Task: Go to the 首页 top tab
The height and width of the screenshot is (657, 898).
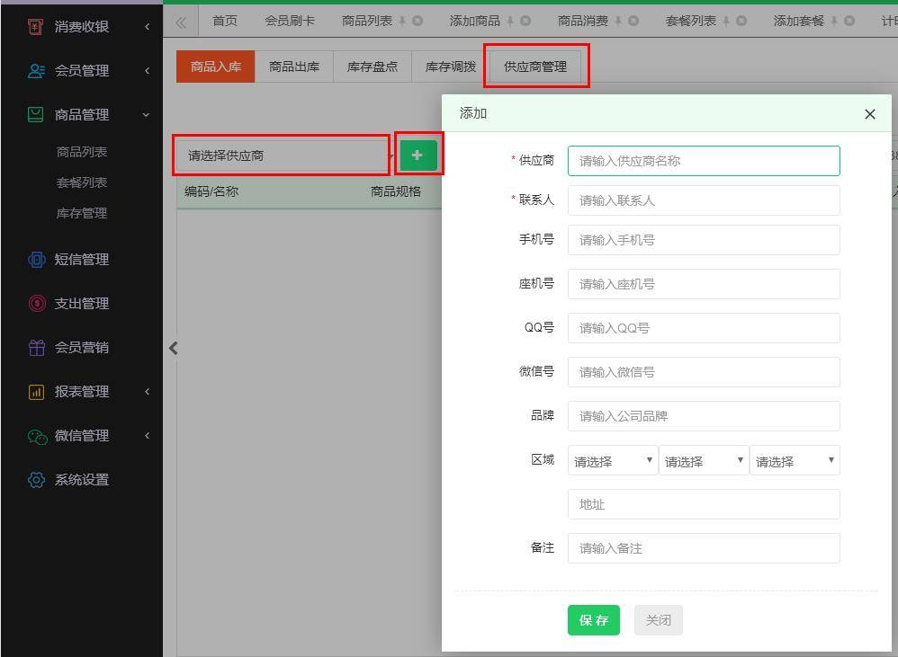Action: coord(225,22)
